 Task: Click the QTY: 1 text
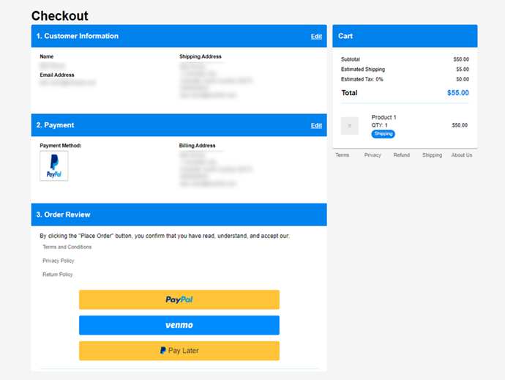coord(379,125)
